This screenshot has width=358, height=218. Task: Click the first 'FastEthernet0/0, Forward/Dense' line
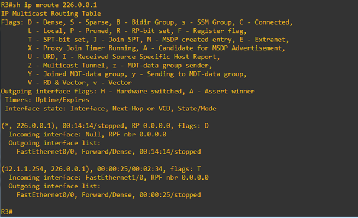[109, 152]
